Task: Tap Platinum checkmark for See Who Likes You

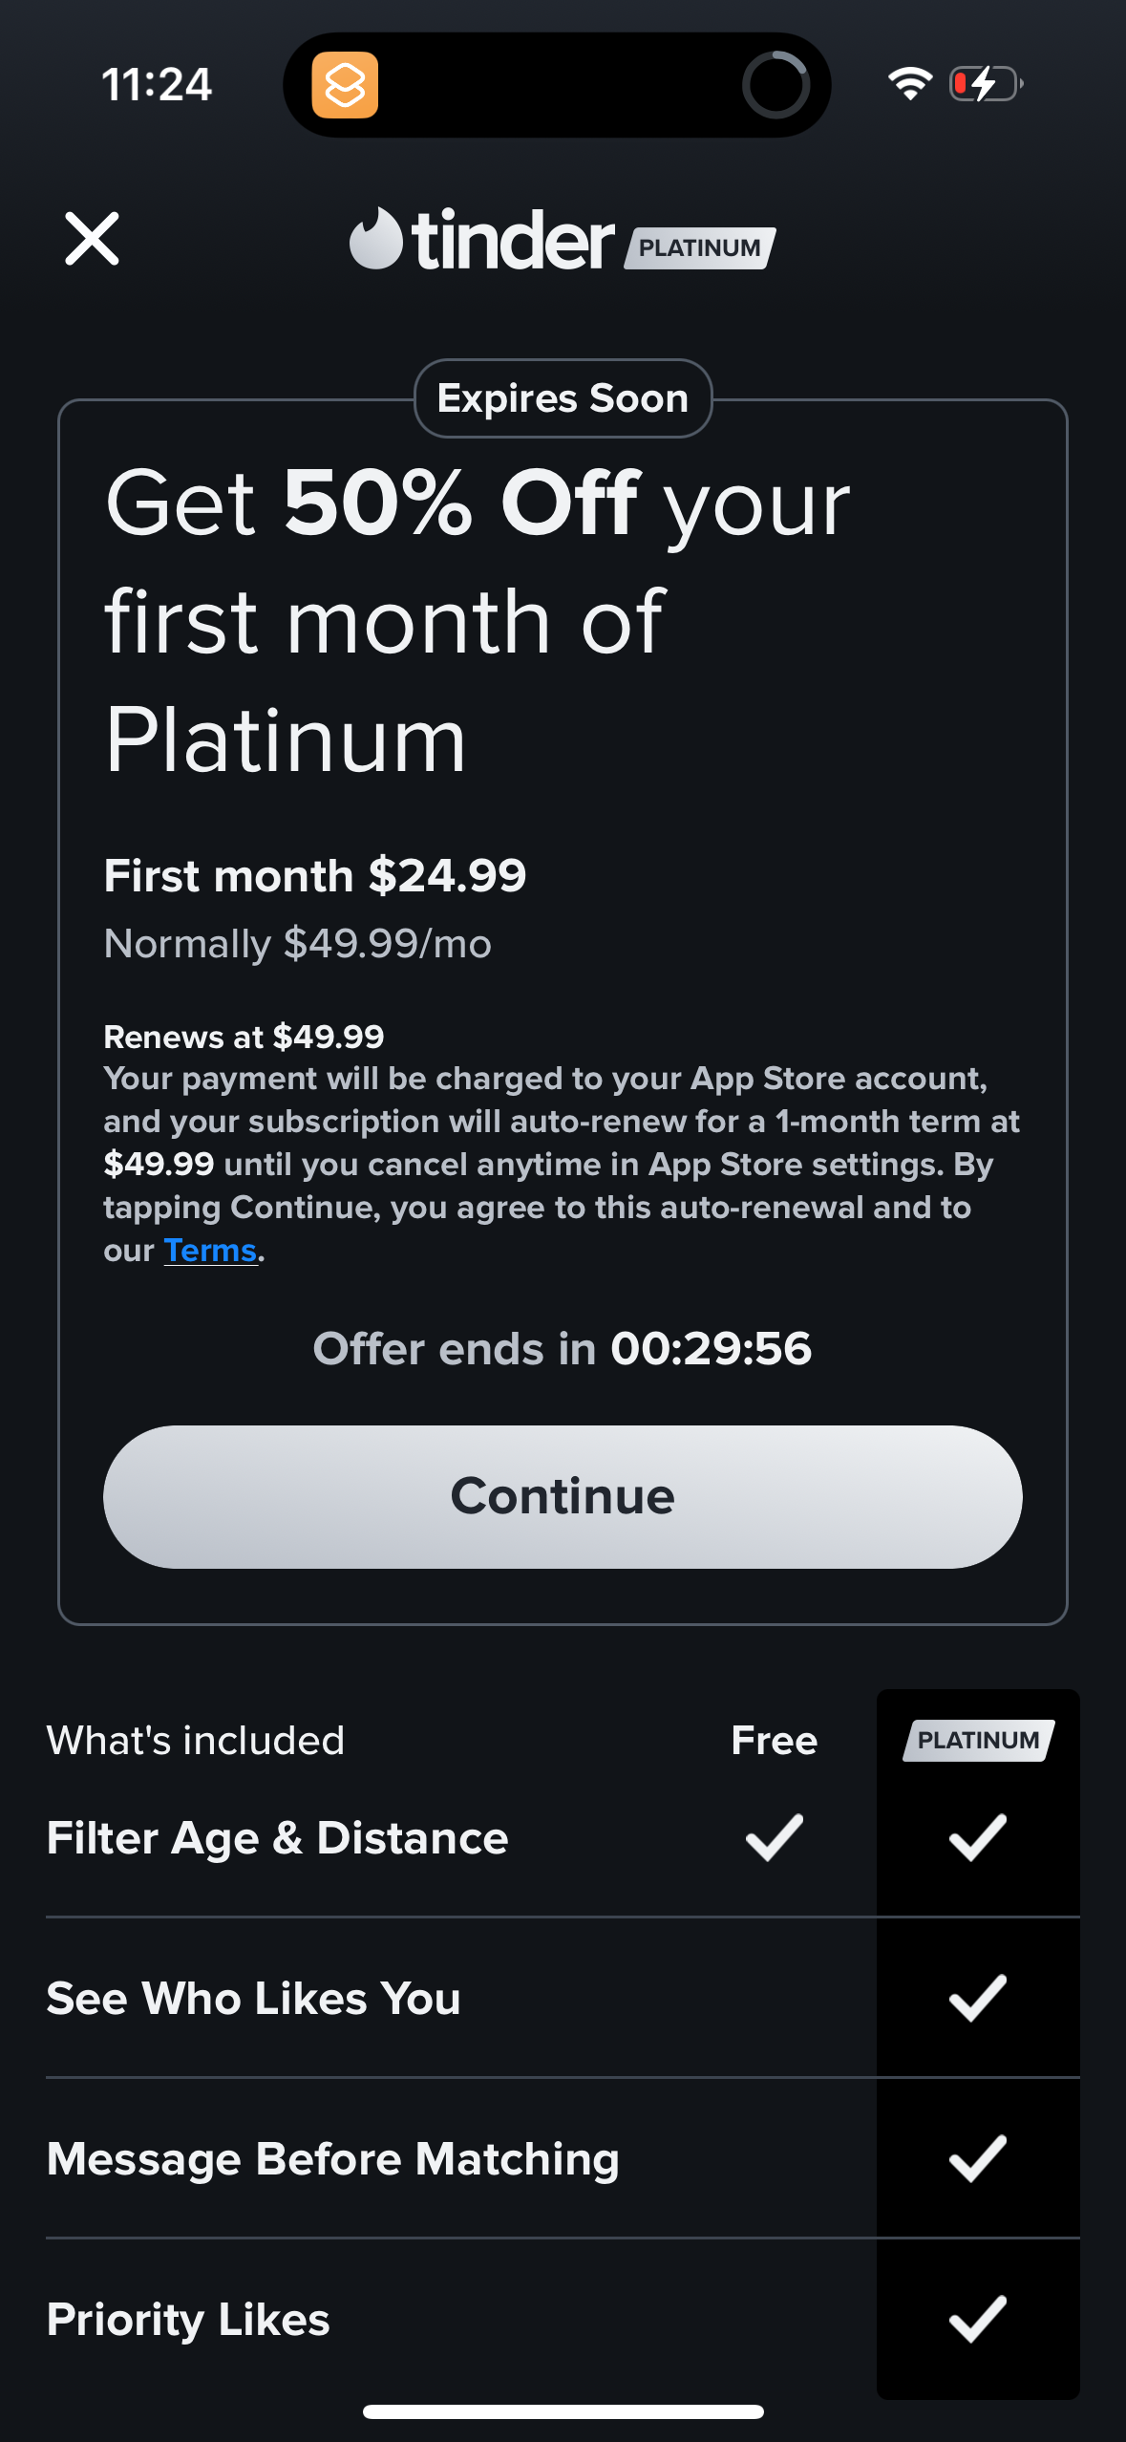Action: click(978, 1999)
